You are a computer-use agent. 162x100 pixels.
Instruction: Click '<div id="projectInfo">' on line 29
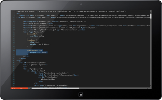[33, 69]
